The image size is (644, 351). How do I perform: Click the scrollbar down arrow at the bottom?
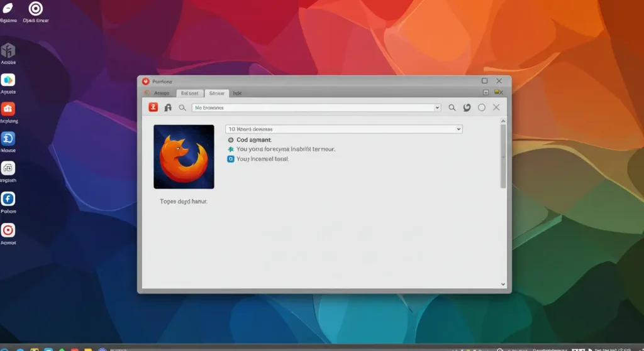click(x=503, y=284)
